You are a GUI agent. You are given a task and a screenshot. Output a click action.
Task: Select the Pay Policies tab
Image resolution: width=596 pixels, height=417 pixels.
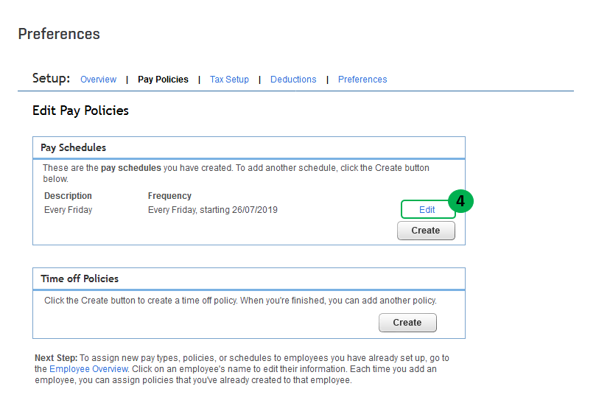pyautogui.click(x=163, y=80)
